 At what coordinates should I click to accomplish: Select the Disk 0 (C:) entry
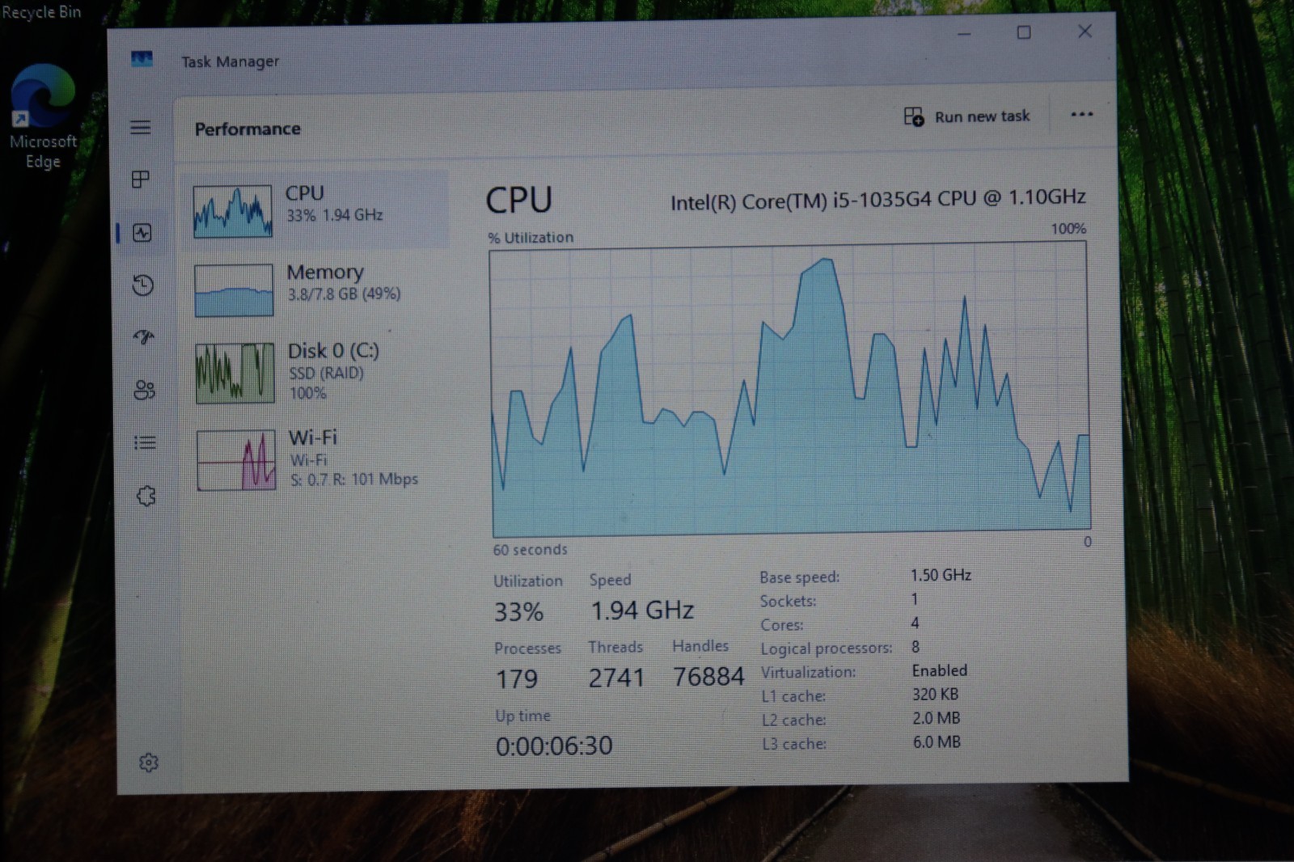(316, 372)
